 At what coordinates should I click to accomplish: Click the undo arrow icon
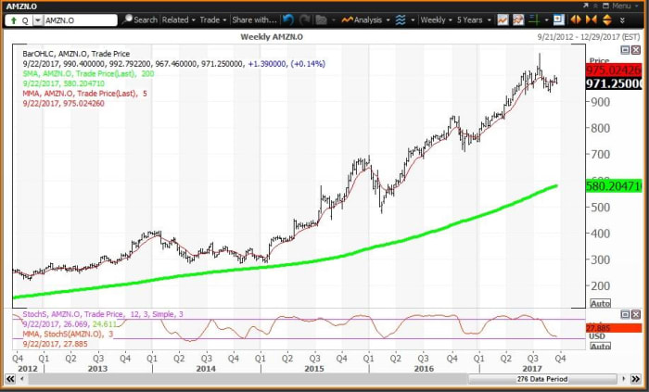(288, 19)
